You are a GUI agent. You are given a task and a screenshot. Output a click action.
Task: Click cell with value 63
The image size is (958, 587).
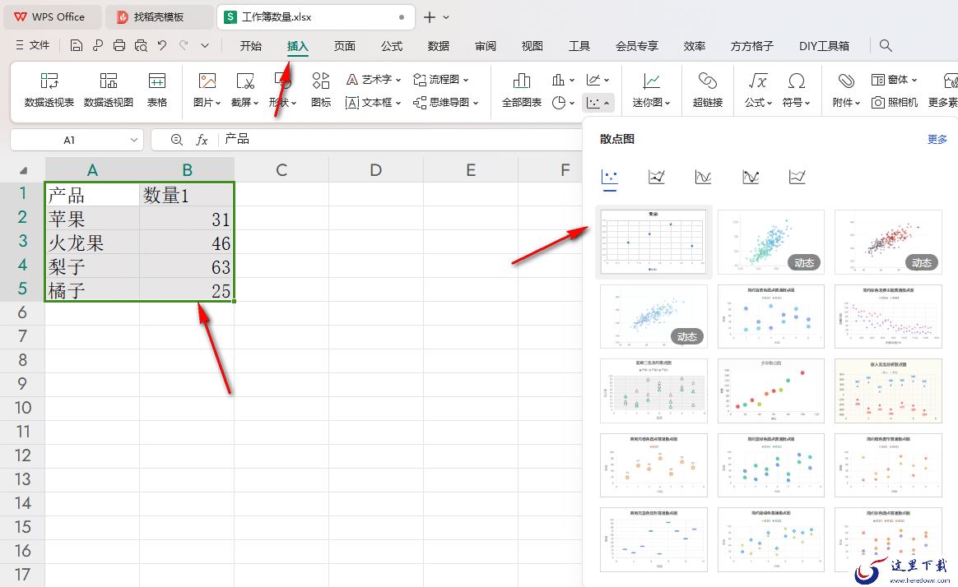click(186, 266)
